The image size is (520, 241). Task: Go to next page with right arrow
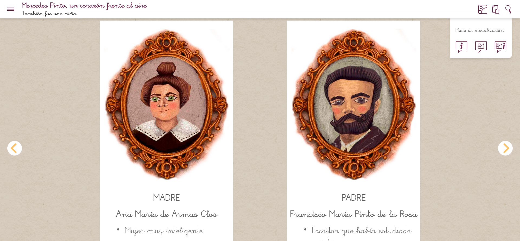pyautogui.click(x=505, y=148)
